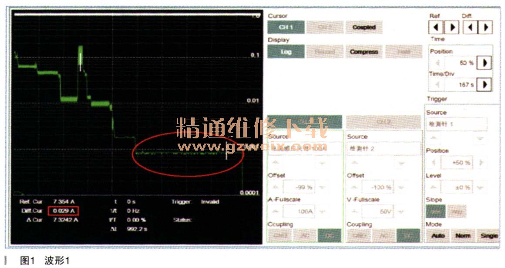Viewport: 505px width, 268px height.
Task: Step CH1 Source selection up
Action: point(276,163)
